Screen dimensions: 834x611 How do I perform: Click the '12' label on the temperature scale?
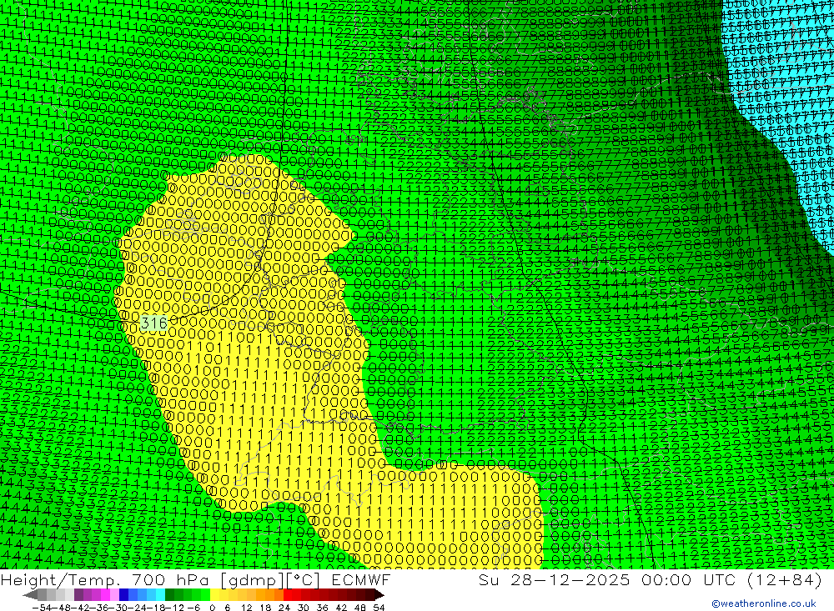246,608
